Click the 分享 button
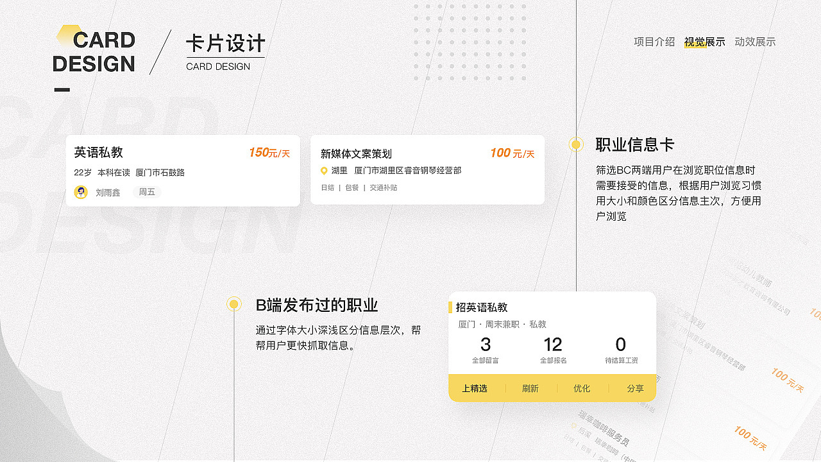This screenshot has width=821, height=462. point(635,388)
